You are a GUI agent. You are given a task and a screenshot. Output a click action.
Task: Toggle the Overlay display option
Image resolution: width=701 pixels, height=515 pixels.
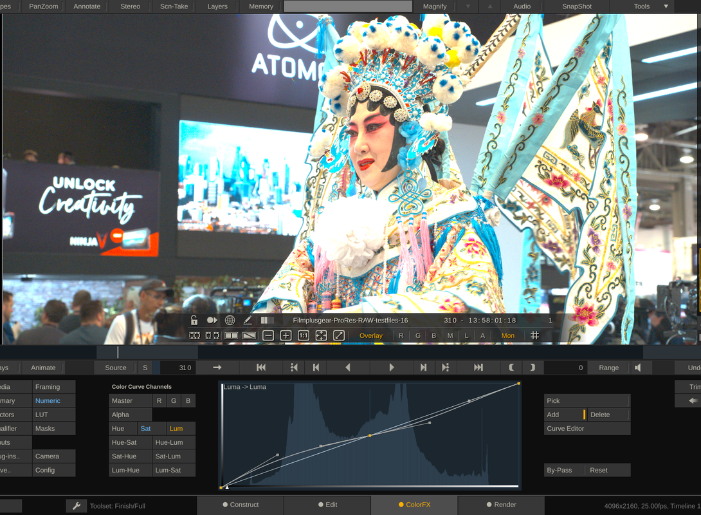pyautogui.click(x=371, y=335)
